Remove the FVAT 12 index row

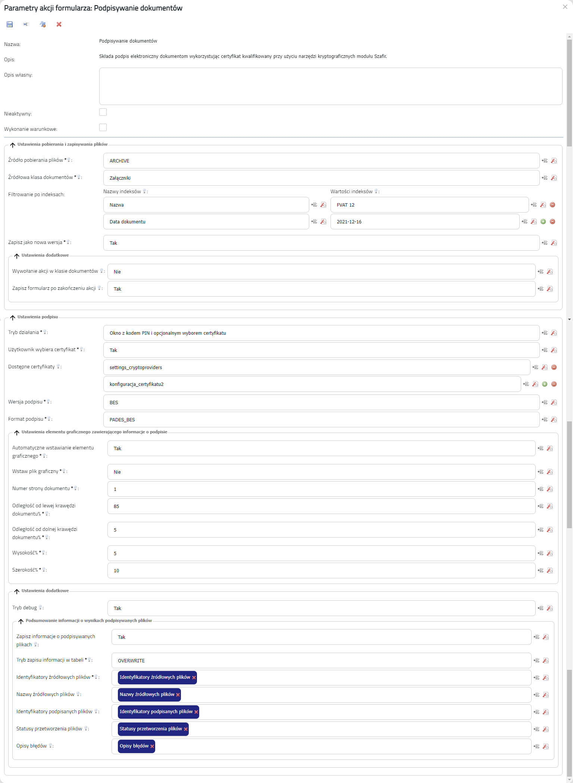[x=553, y=205]
